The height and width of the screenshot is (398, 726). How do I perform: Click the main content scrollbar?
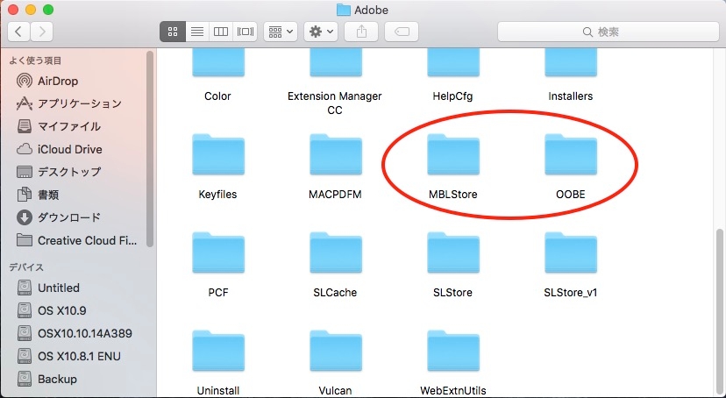tap(721, 312)
